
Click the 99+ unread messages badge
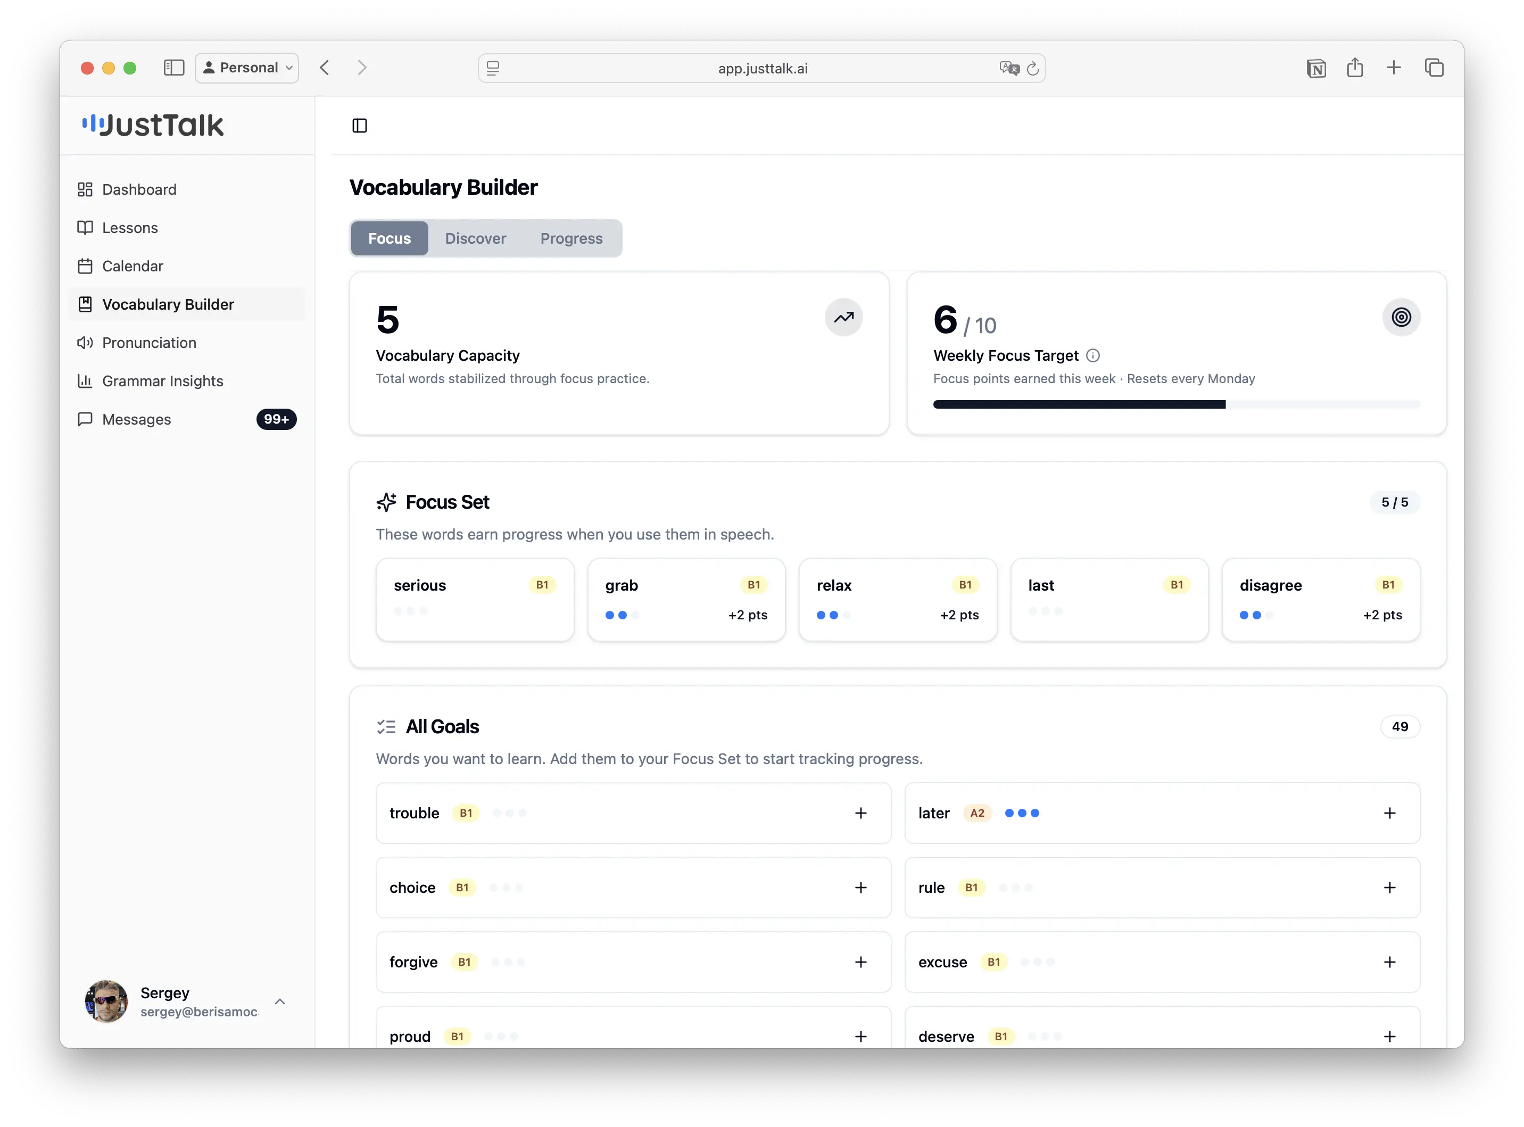[276, 418]
